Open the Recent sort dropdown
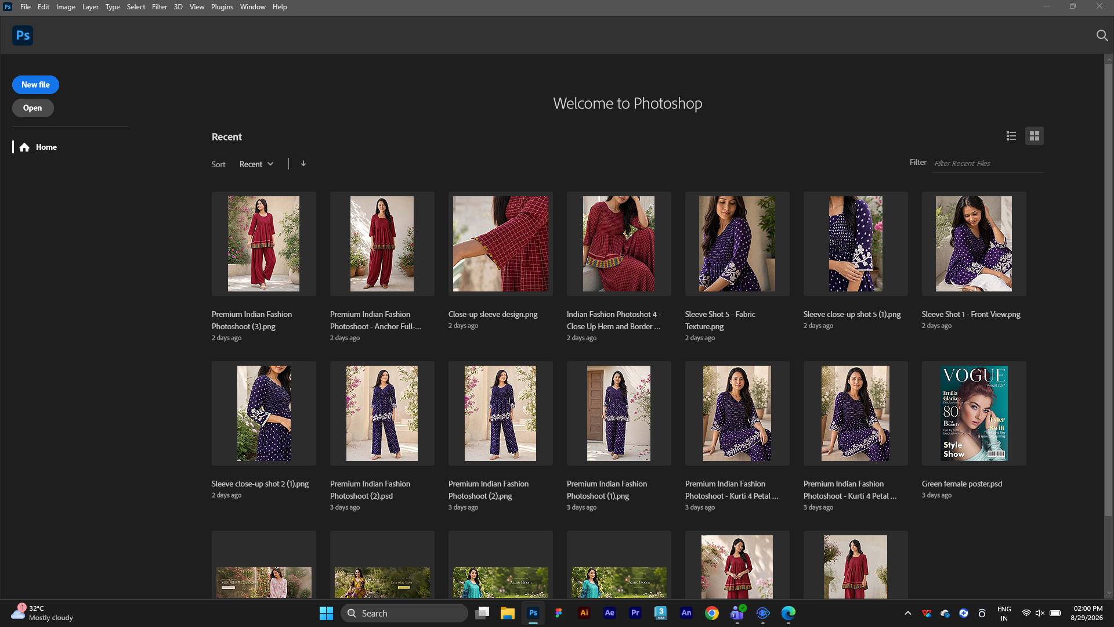Viewport: 1114px width, 627px height. [256, 164]
